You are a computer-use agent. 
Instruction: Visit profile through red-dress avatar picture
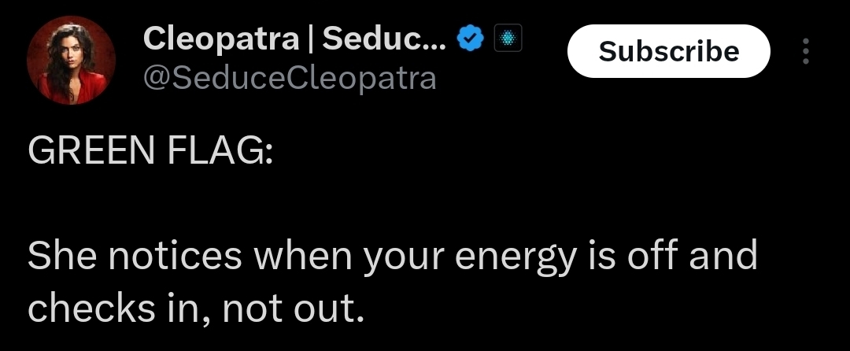(x=71, y=60)
